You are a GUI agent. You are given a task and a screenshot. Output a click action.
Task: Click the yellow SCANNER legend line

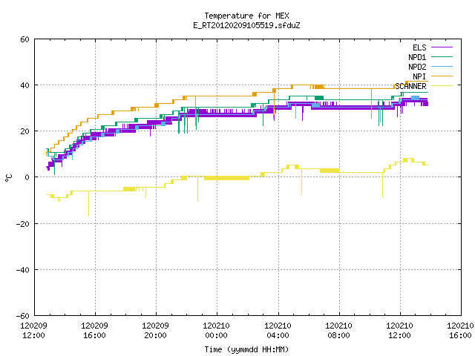(x=442, y=86)
